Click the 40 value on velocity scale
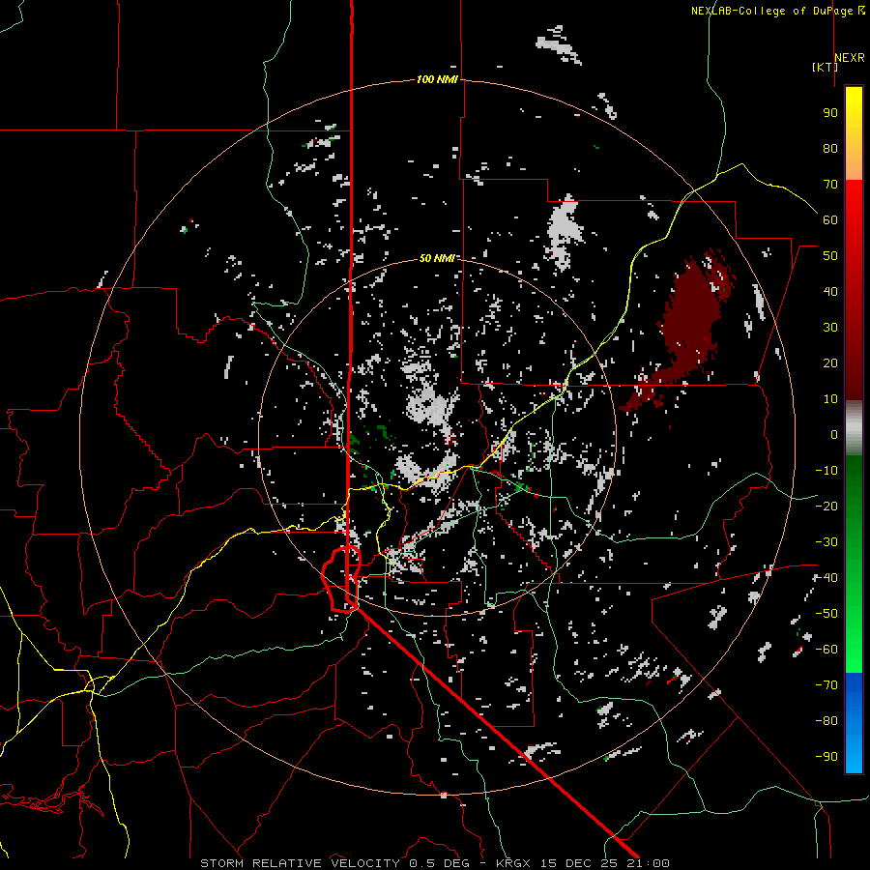The height and width of the screenshot is (870, 870). point(830,291)
